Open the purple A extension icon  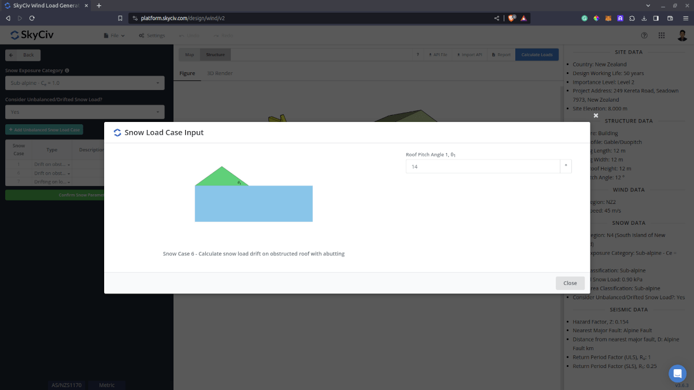620,18
